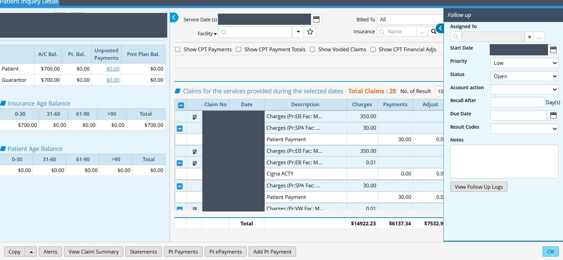Click the star icon beside Facility

pyautogui.click(x=310, y=32)
